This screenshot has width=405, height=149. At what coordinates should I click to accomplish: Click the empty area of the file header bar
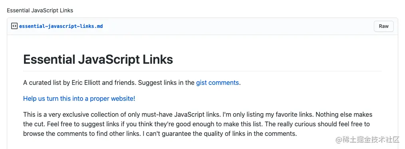pos(238,26)
